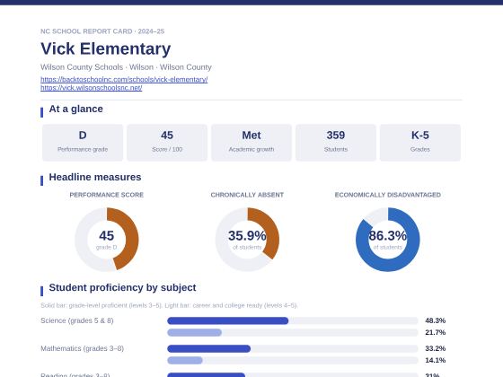Click the chronically absent donut showing 35.9%
The width and height of the screenshot is (503, 377).
[x=247, y=240]
